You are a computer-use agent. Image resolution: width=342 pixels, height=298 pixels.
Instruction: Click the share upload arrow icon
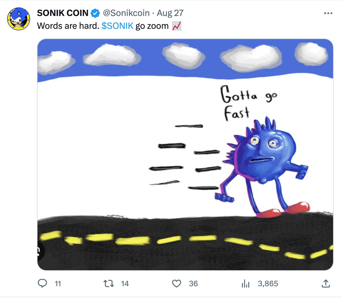(326, 283)
